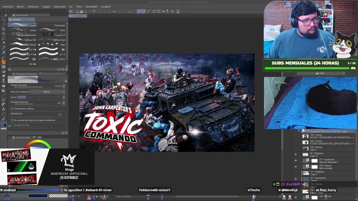Open the Capa menu
The image size is (358, 201).
pos(46,7)
